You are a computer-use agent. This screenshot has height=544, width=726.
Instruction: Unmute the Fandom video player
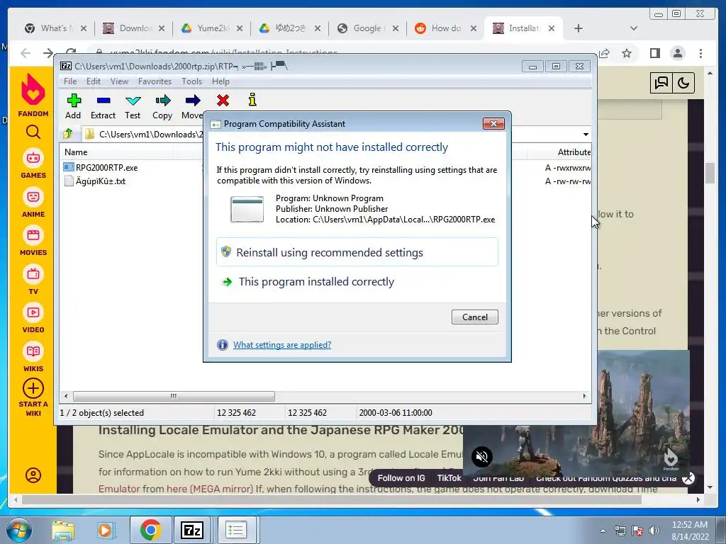point(481,457)
